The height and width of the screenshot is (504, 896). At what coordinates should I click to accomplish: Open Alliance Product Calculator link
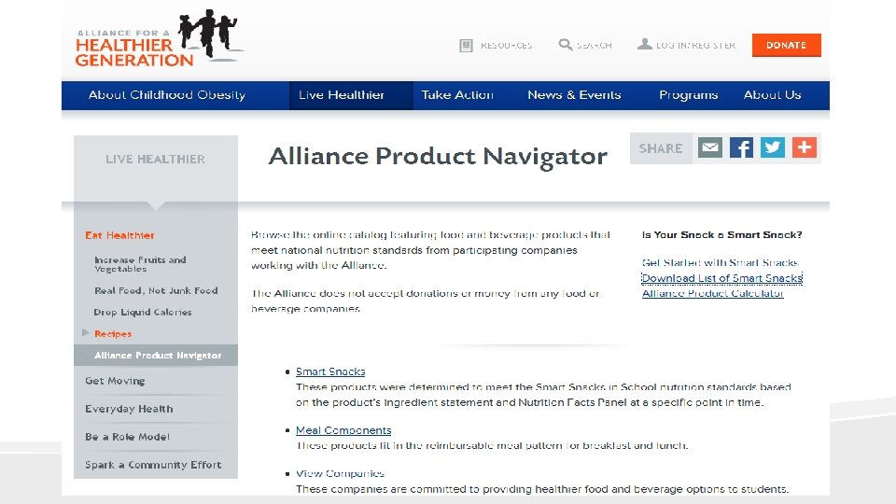712,293
